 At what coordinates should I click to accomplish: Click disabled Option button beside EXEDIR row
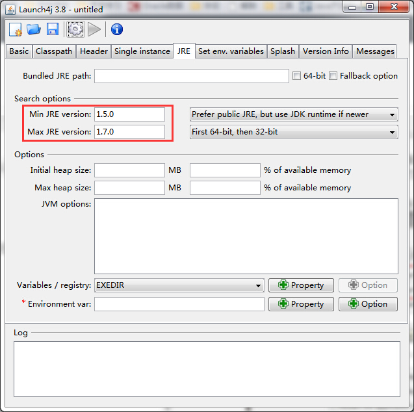click(368, 285)
